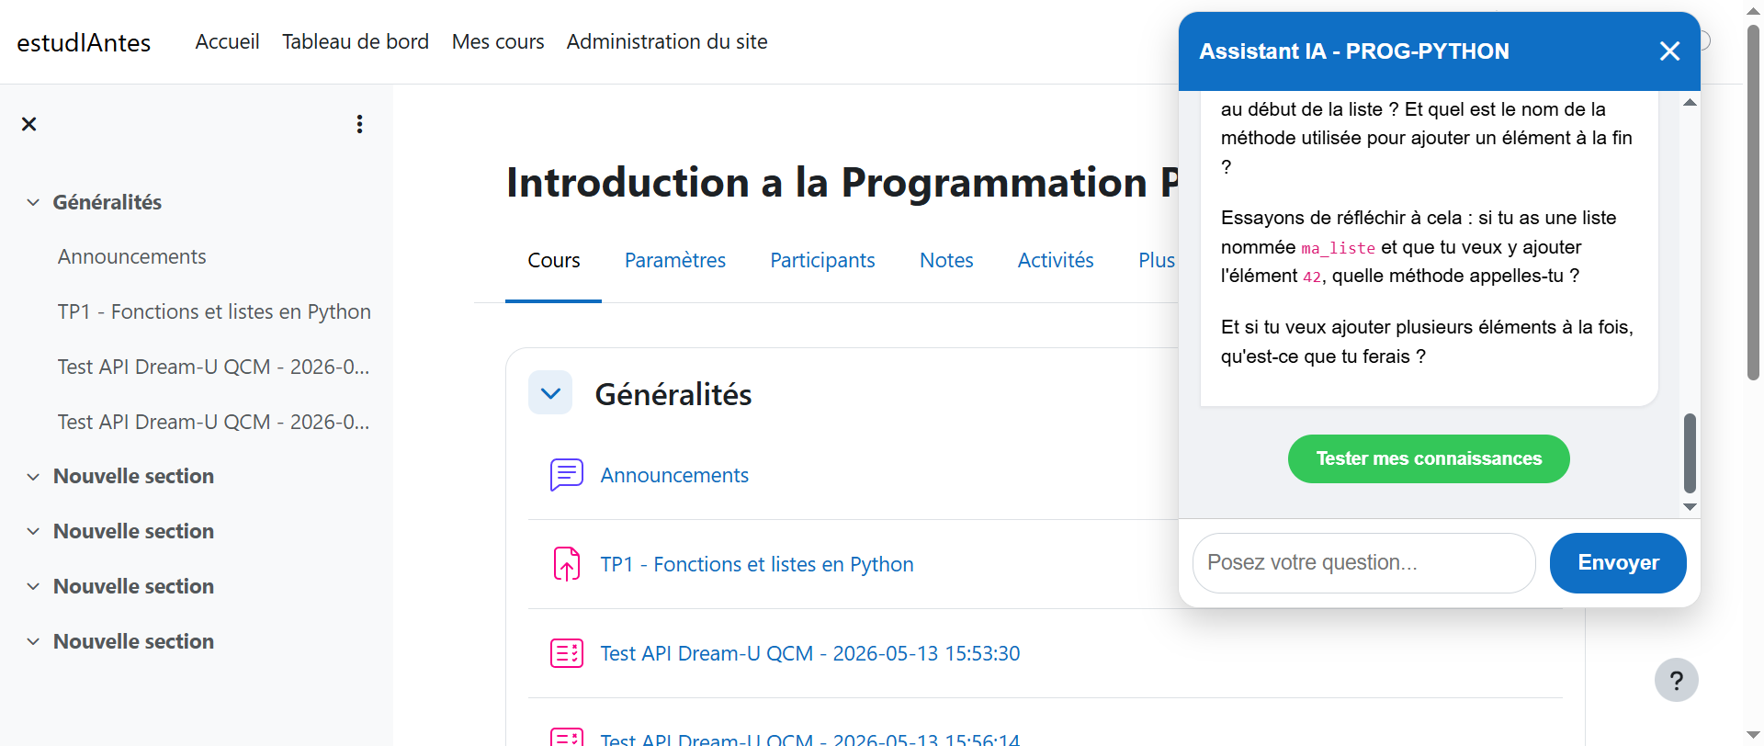Click the TP1 file upload activity icon
The image size is (1764, 746).
567,564
